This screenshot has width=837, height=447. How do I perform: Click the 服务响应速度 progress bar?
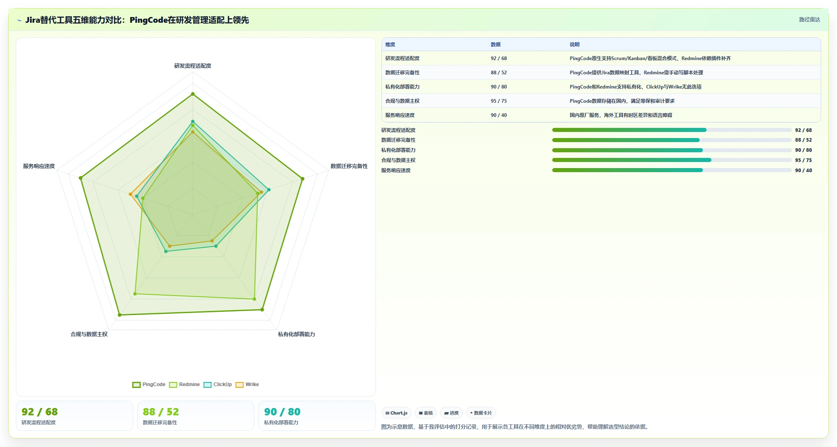672,170
